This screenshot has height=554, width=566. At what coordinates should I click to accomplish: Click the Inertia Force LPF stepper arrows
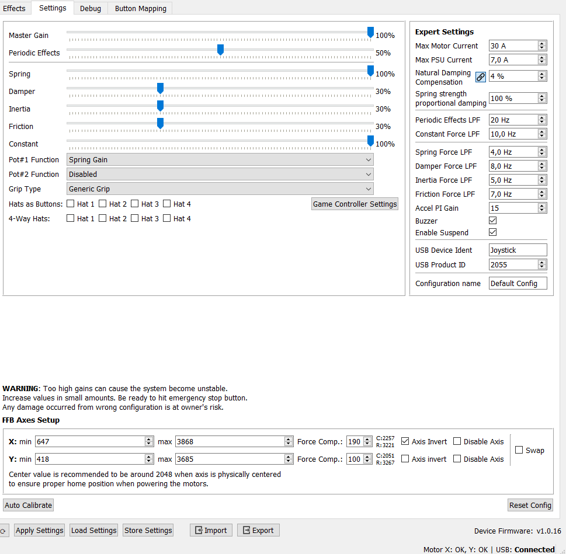coord(541,180)
